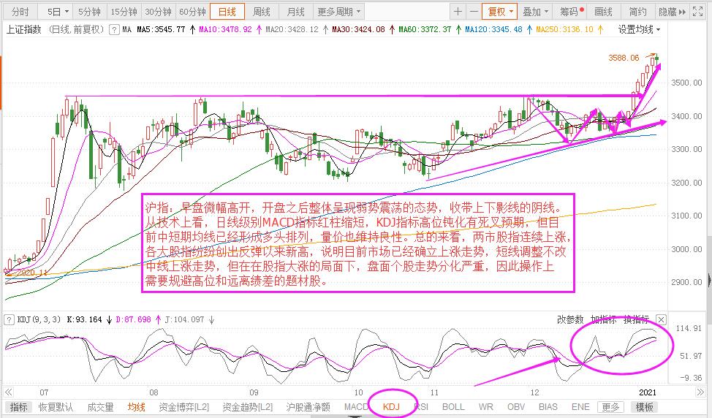Click the 3588.06 high price label
The image size is (712, 418).
pos(624,58)
